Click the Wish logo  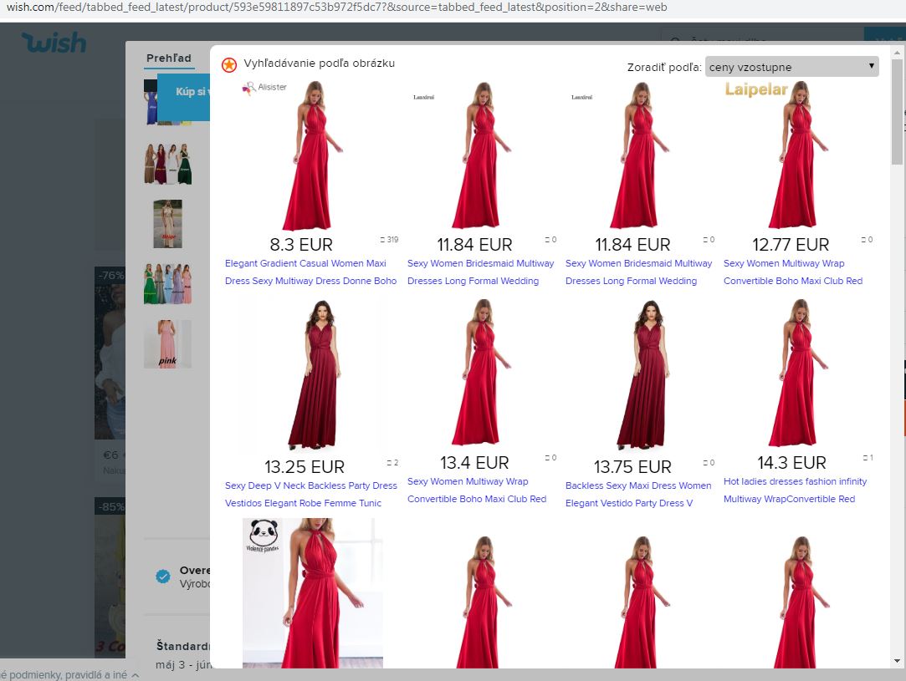tap(54, 43)
